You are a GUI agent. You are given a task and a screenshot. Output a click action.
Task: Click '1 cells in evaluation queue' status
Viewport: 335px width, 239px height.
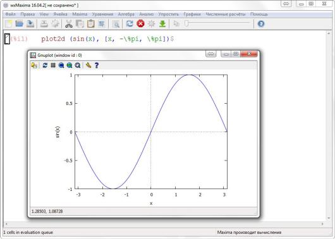(28, 233)
